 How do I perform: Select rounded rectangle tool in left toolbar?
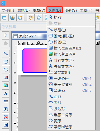[6, 62]
